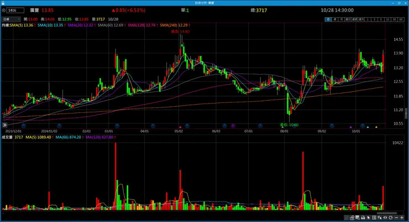Select the adjusted daily (還日) period button

tap(348, 19)
